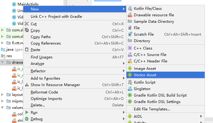Open the Analyze submenu arrow

tap(124, 63)
